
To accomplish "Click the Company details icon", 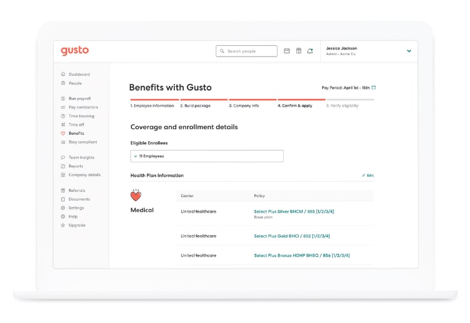I will (x=63, y=174).
